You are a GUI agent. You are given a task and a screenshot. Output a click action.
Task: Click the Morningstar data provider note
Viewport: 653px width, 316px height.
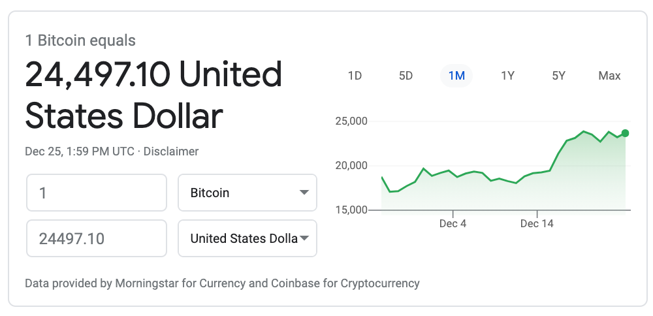coord(222,283)
